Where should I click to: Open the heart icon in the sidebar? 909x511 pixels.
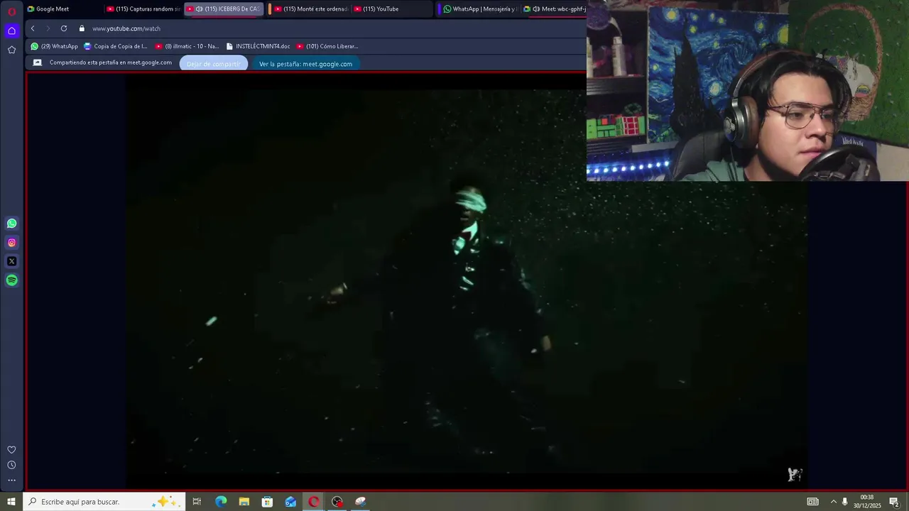[x=11, y=450]
